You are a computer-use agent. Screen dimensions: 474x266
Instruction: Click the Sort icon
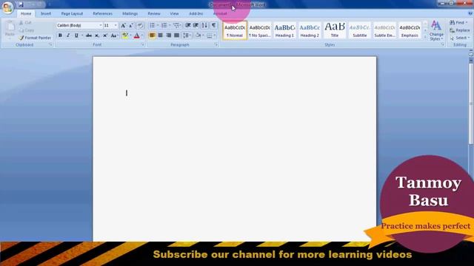tap(204, 25)
